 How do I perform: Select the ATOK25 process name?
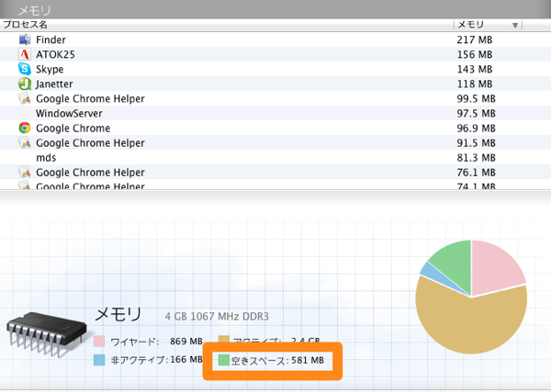tap(55, 54)
